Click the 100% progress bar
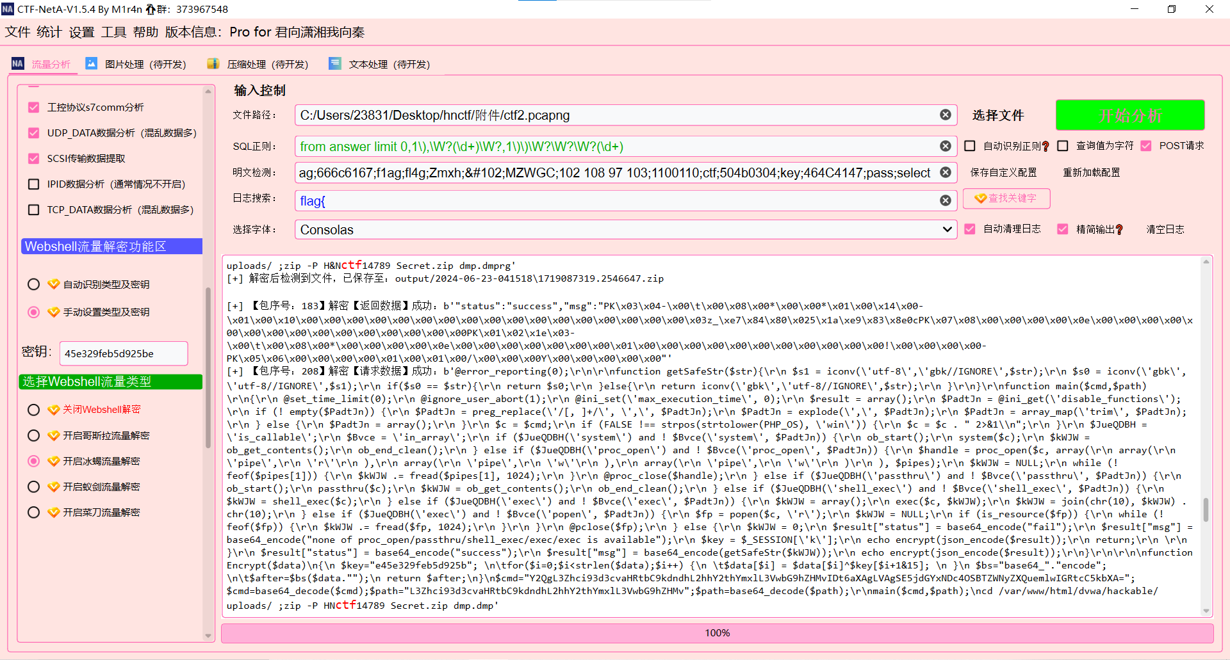 coord(717,633)
